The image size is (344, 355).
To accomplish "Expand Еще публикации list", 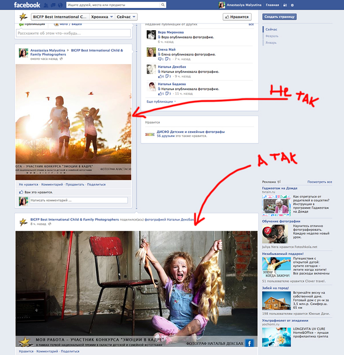I will coord(160,102).
